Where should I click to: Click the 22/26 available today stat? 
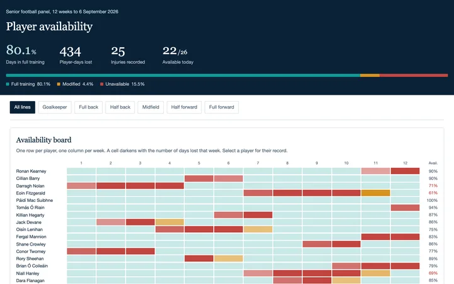(x=178, y=54)
